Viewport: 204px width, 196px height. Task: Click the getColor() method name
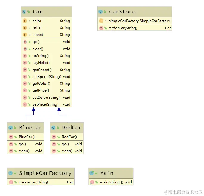click(x=41, y=84)
